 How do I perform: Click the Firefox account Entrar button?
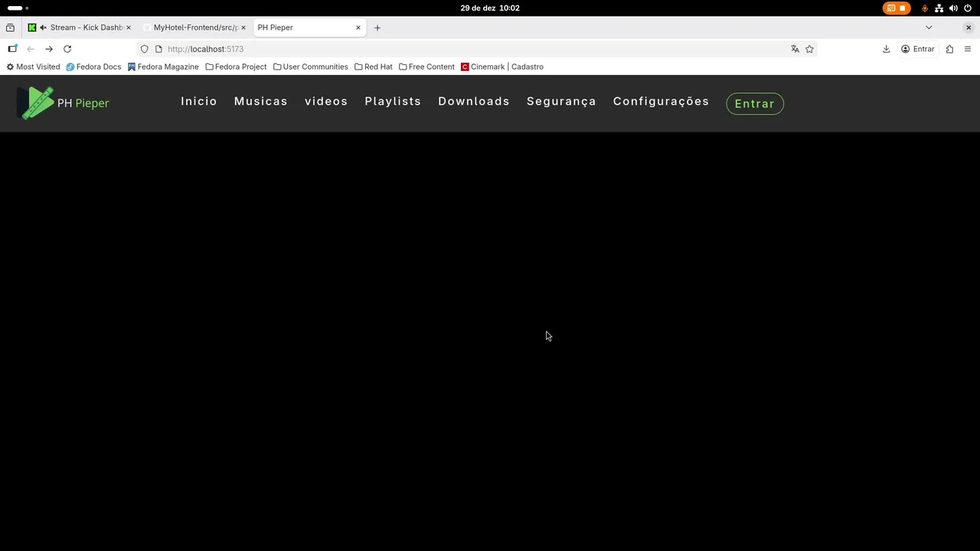pos(917,49)
